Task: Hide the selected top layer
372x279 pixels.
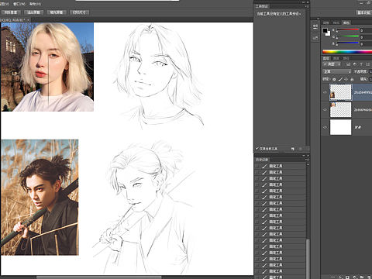Action: (x=325, y=92)
